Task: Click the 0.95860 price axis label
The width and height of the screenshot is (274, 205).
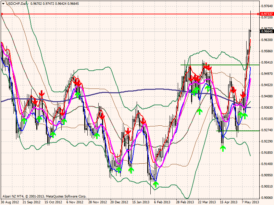Action: (x=267, y=51)
